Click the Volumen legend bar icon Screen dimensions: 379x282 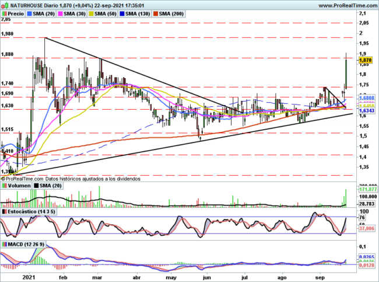pos(4,186)
